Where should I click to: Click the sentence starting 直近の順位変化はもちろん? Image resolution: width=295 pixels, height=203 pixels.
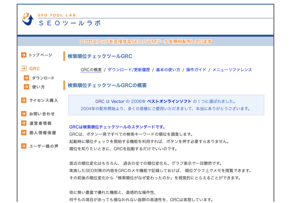(146, 163)
